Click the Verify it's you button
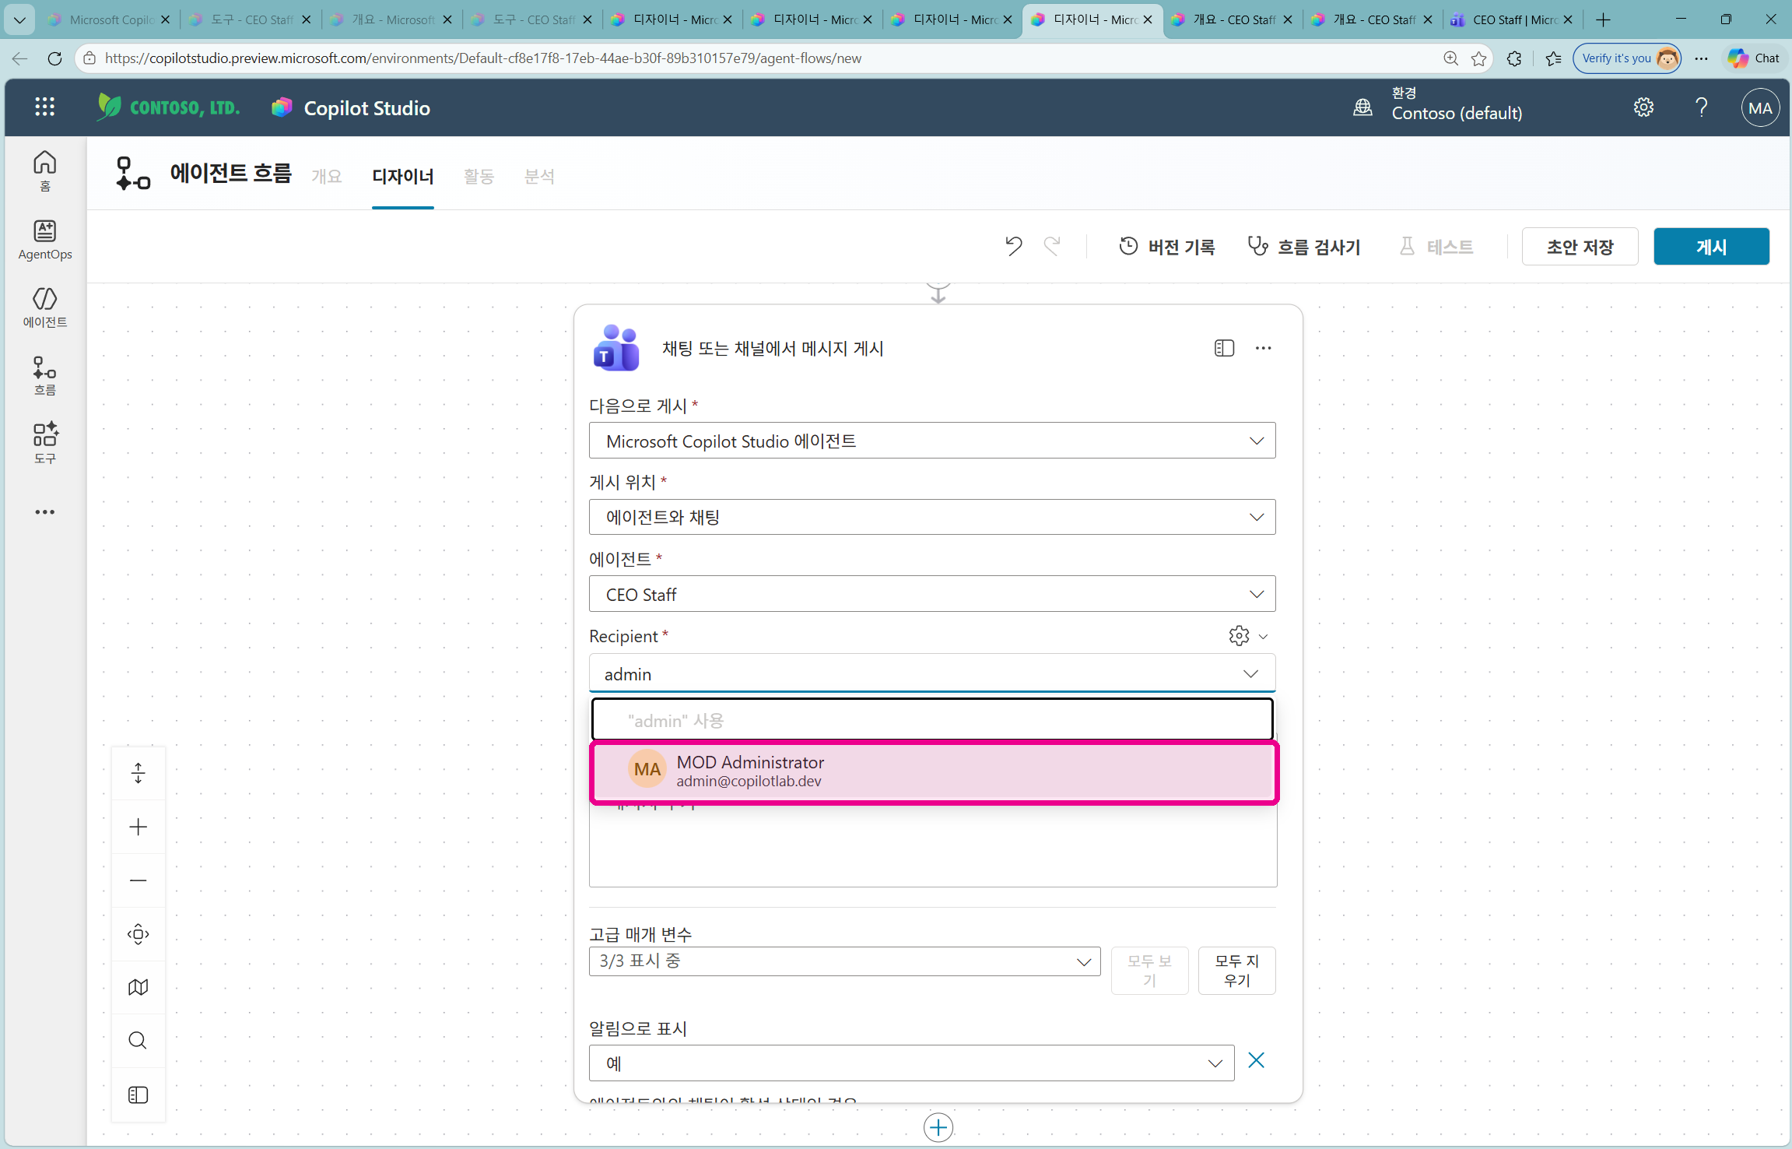The image size is (1792, 1149). pos(1626,58)
